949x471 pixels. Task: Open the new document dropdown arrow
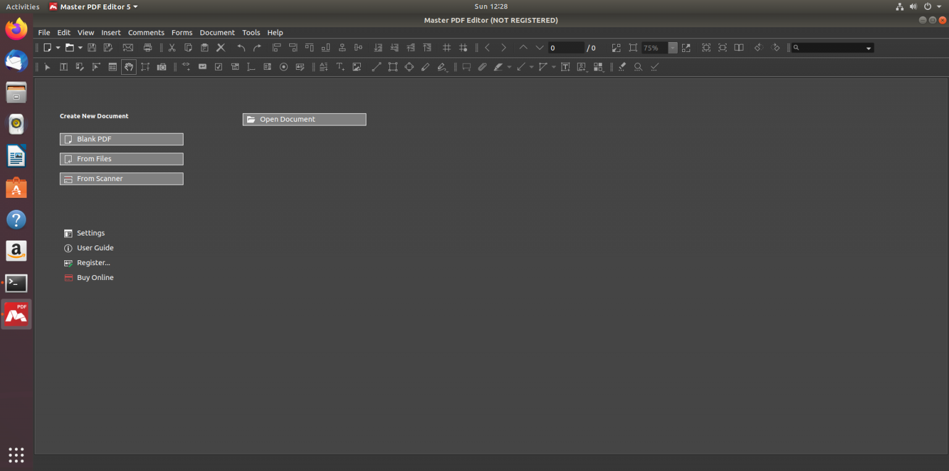[x=58, y=47]
